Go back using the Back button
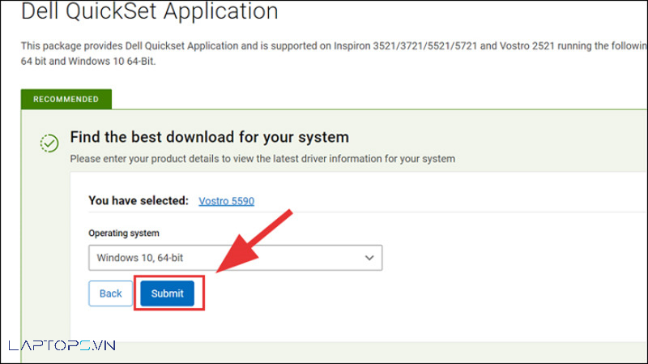This screenshot has width=648, height=364. click(110, 293)
